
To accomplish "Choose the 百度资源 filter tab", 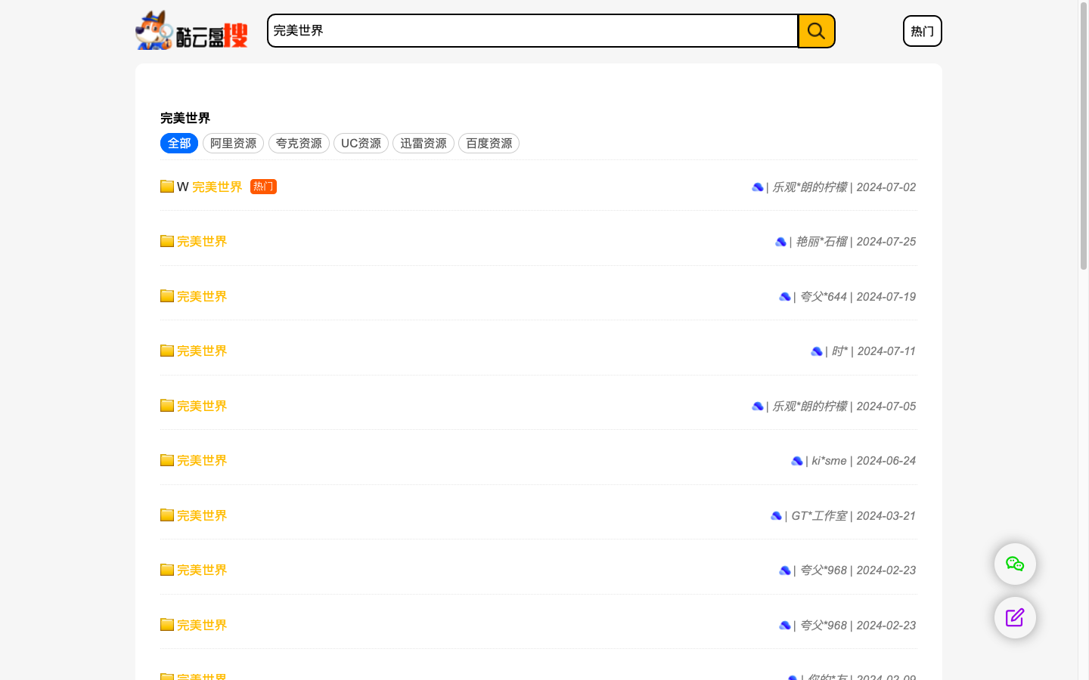I will pyautogui.click(x=489, y=144).
